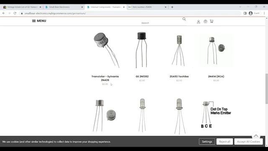Open the browser side panel
The height and width of the screenshot is (151, 268).
(245, 13)
